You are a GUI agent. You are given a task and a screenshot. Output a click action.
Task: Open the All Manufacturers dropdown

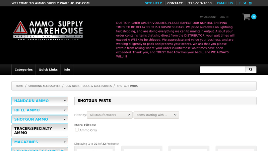[x=110, y=115]
